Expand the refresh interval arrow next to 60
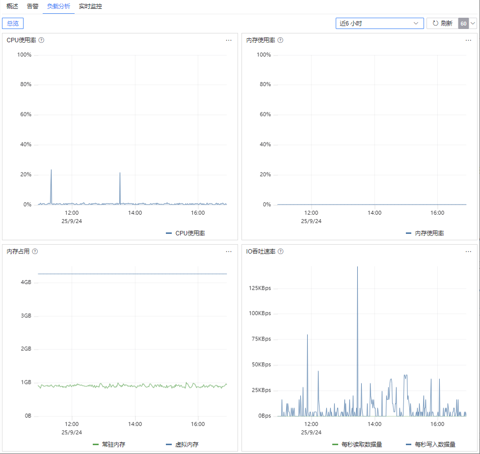Image resolution: width=480 pixels, height=454 pixels. pos(473,23)
